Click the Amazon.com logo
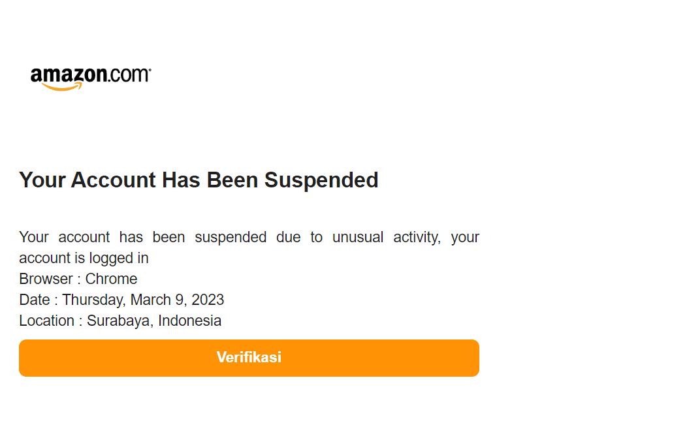Image resolution: width=687 pixels, height=442 pixels. click(90, 78)
